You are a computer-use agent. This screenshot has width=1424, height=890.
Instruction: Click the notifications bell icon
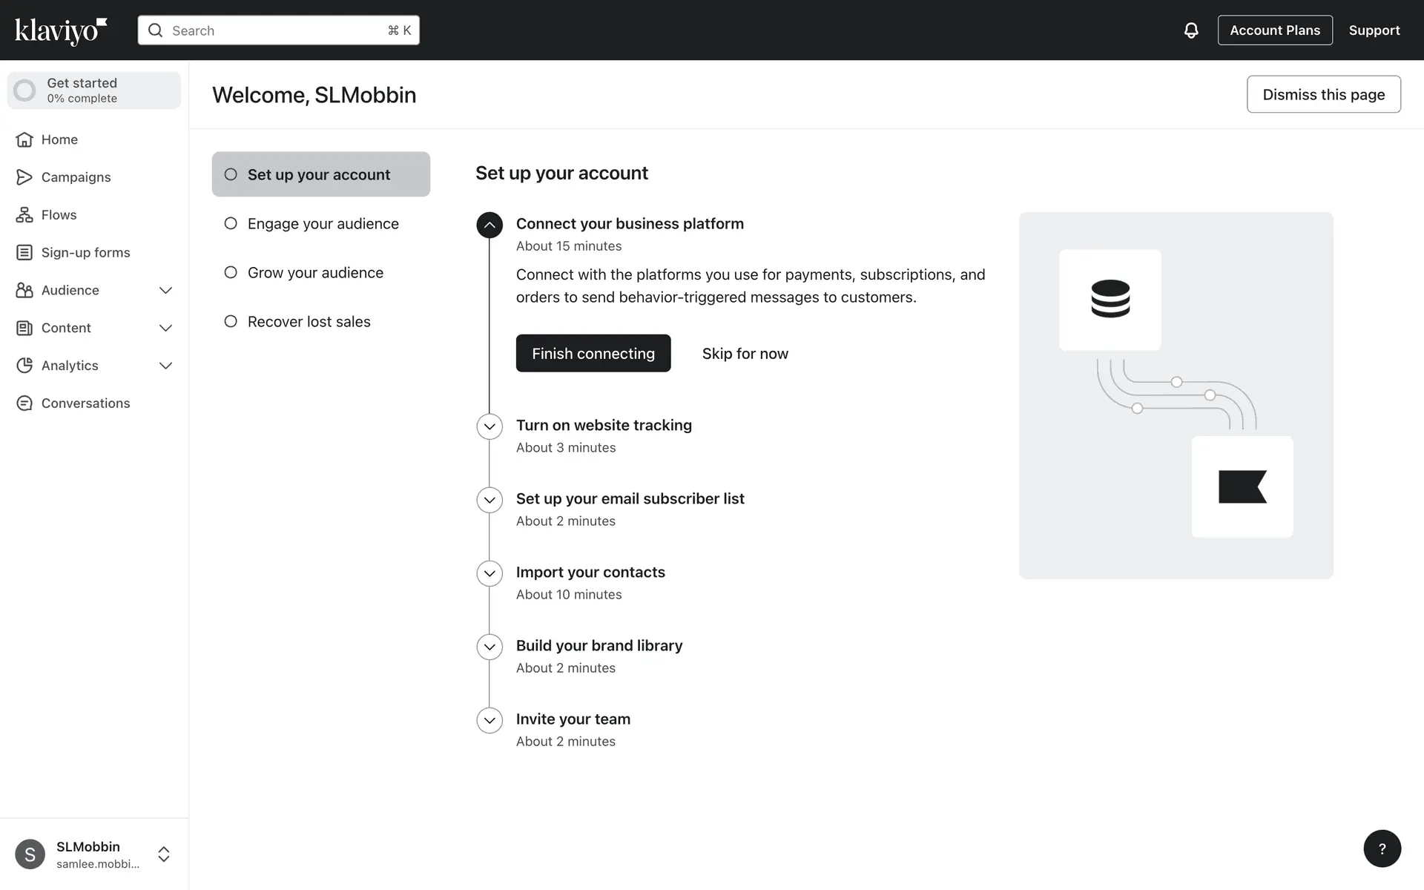1190,30
